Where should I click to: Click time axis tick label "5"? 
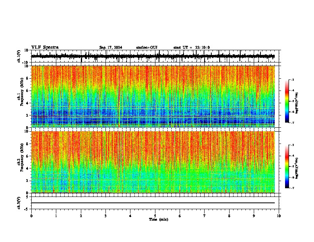(x=155, y=216)
